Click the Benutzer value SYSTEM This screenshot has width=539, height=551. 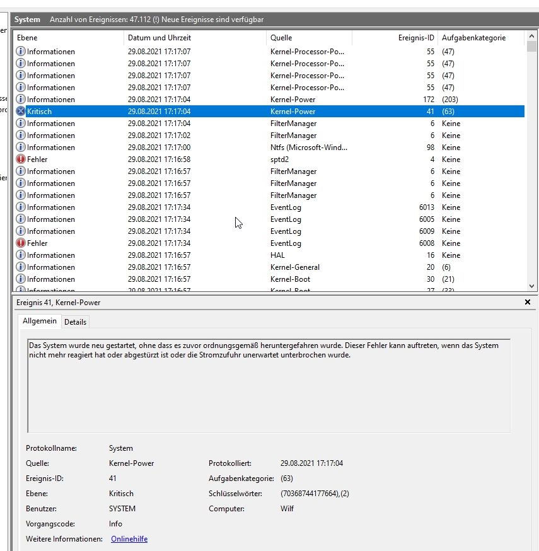coord(122,509)
